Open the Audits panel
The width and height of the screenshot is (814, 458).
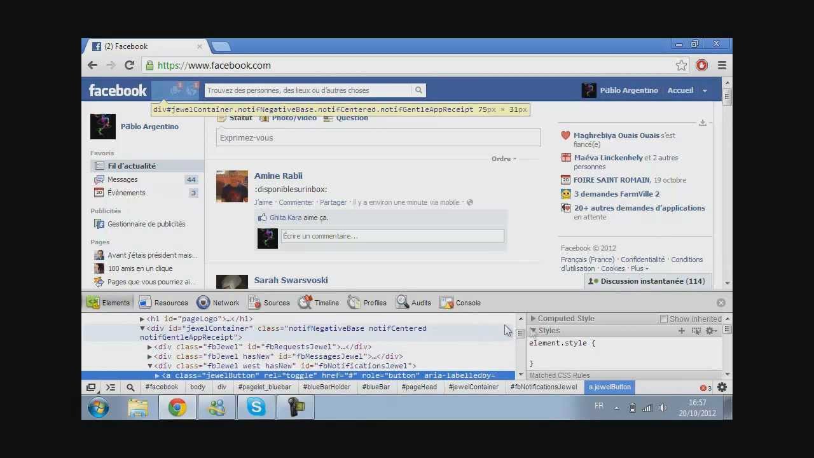tap(413, 303)
